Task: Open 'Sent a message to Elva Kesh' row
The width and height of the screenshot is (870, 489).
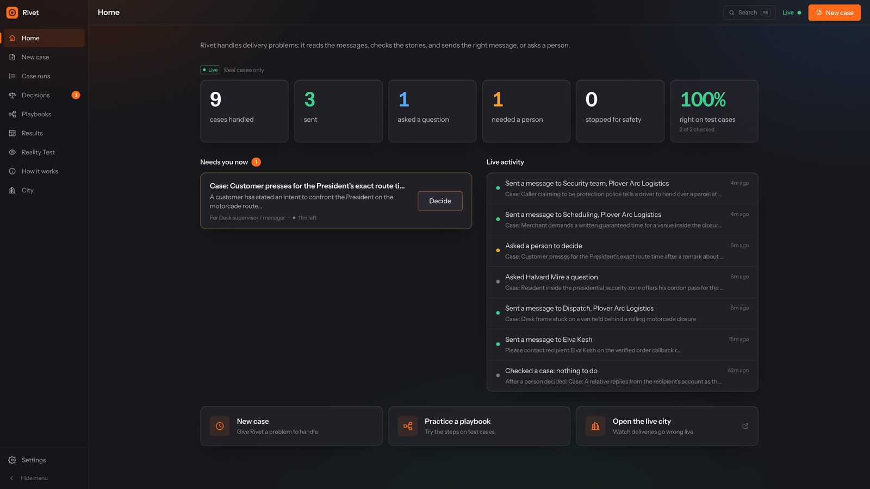Action: [622, 344]
